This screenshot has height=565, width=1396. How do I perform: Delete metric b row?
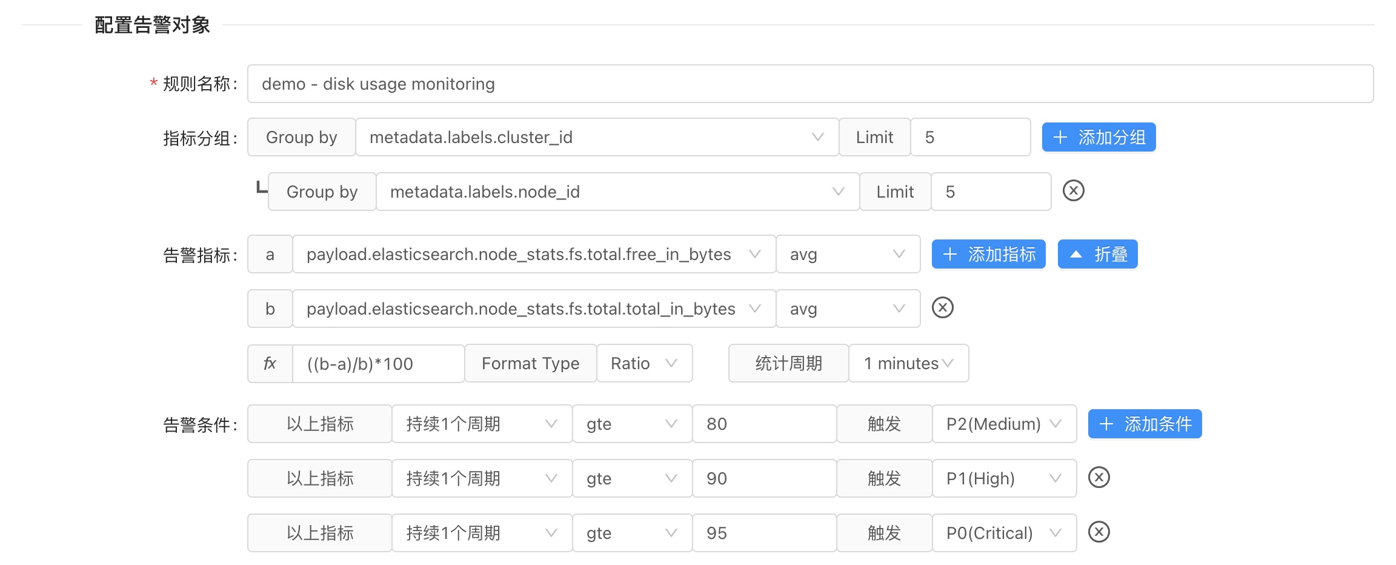pyautogui.click(x=942, y=308)
